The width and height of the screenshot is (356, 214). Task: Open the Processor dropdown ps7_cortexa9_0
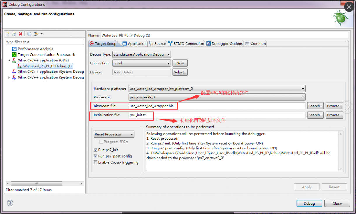[217, 97]
